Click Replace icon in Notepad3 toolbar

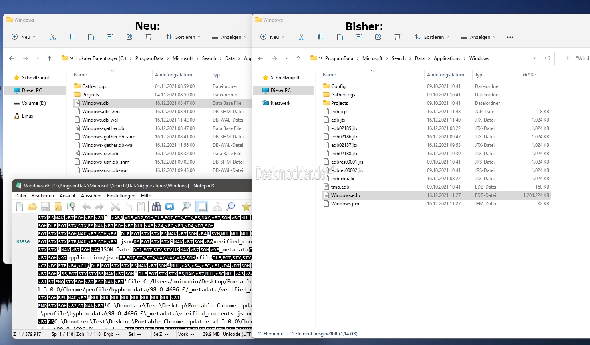pos(170,207)
